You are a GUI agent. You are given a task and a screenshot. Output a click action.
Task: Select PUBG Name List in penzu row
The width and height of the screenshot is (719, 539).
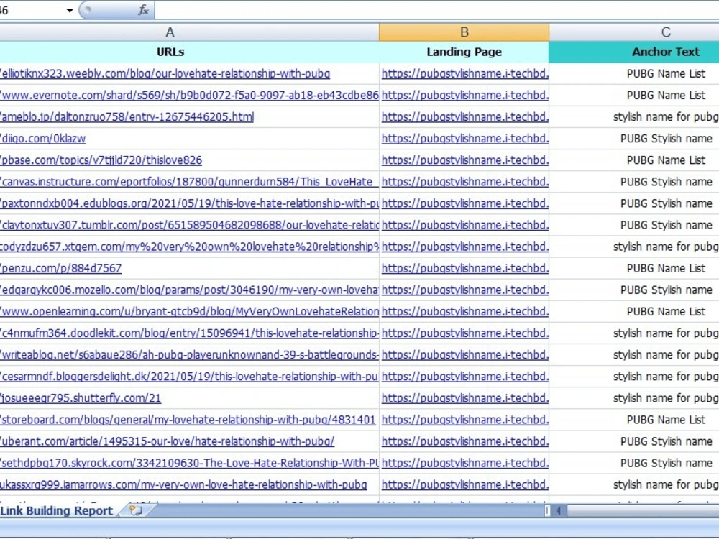pos(666,268)
